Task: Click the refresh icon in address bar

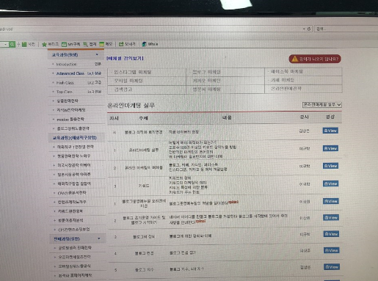Action: pos(309,29)
